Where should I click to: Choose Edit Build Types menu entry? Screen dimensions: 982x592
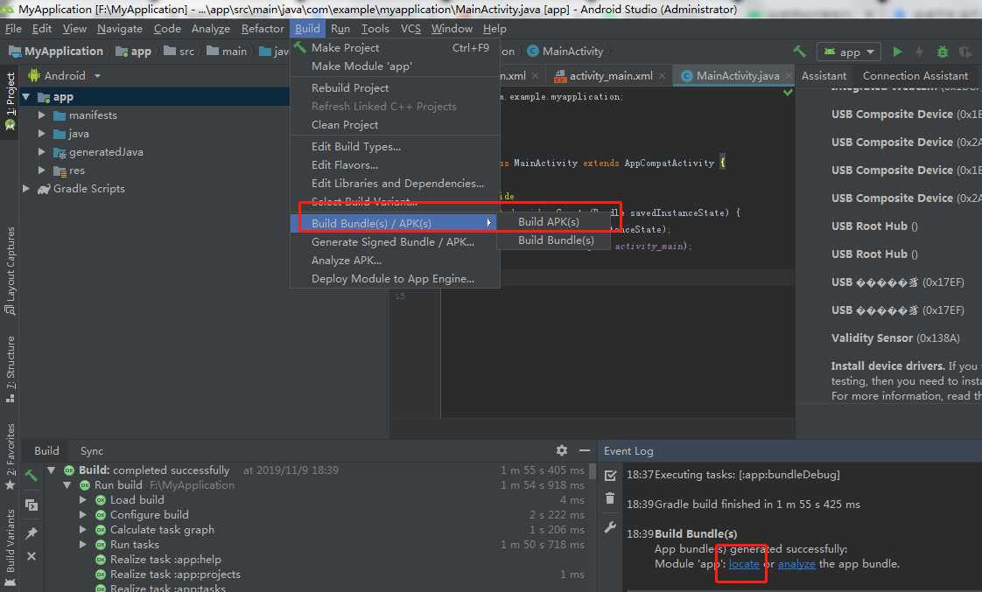[396, 146]
